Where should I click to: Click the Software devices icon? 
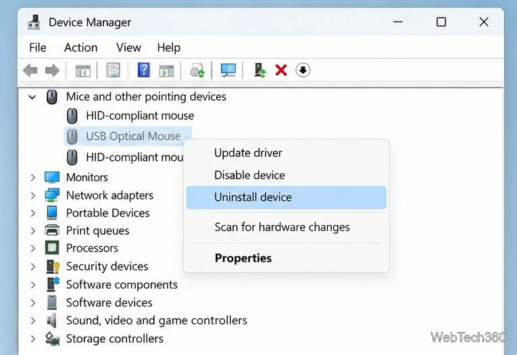[52, 302]
